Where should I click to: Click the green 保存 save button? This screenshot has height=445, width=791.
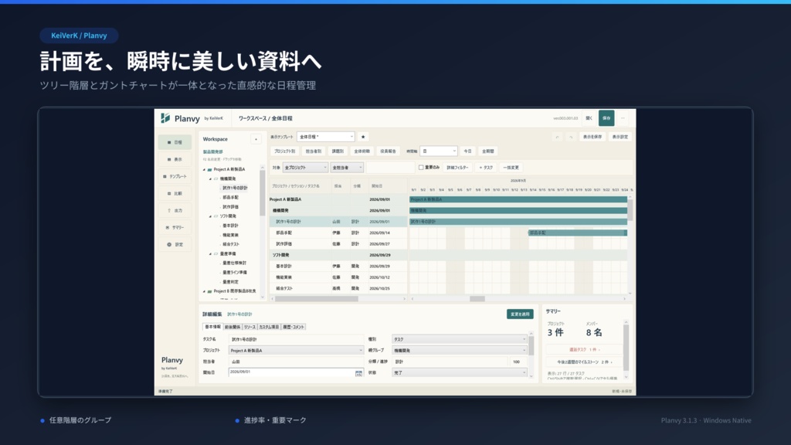pyautogui.click(x=606, y=118)
